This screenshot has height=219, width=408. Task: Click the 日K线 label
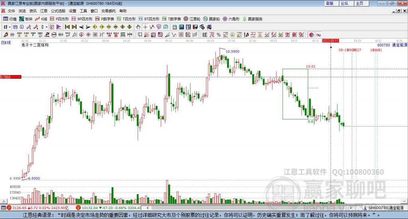(x=6, y=43)
